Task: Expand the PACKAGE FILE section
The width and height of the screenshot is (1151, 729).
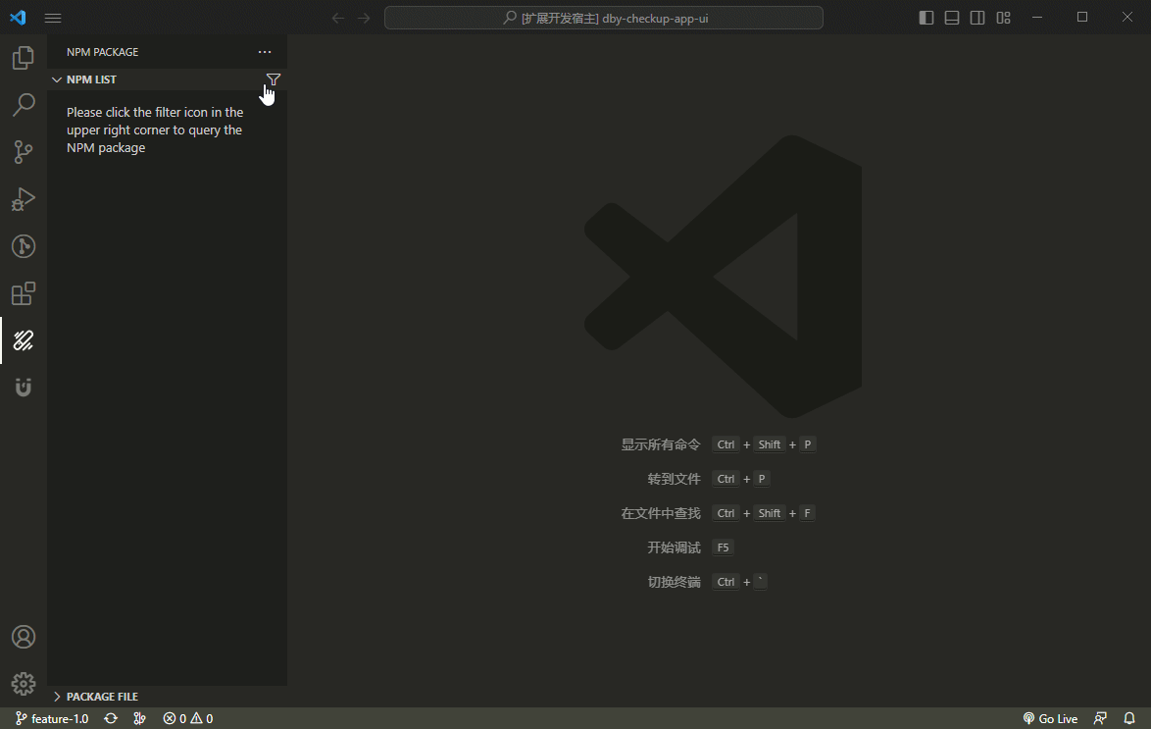Action: click(57, 697)
